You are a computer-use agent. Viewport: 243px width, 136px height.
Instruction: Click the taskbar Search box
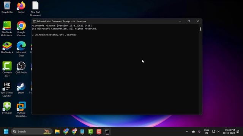coord(32,131)
